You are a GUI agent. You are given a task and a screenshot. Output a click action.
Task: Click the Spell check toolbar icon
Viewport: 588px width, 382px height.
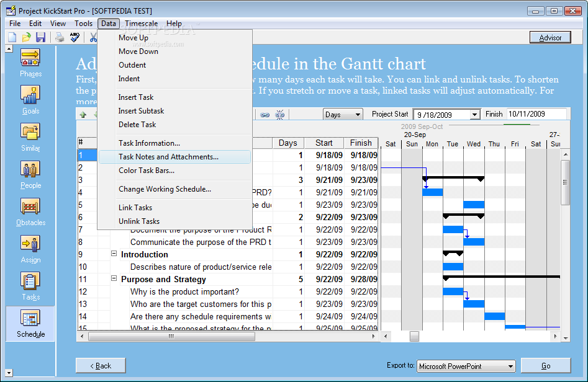pos(75,37)
